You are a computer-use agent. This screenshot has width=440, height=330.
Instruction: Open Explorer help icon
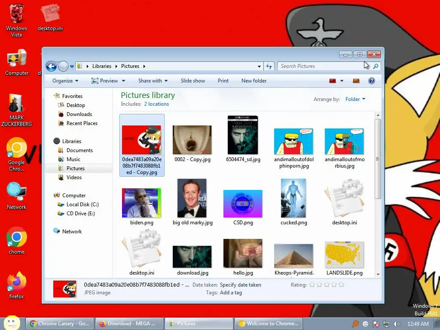[x=372, y=81]
